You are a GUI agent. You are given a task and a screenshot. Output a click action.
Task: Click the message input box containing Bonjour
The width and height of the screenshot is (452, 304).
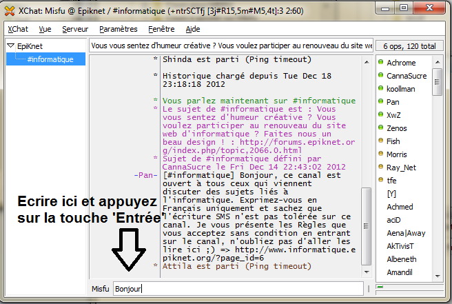pyautogui.click(x=238, y=289)
